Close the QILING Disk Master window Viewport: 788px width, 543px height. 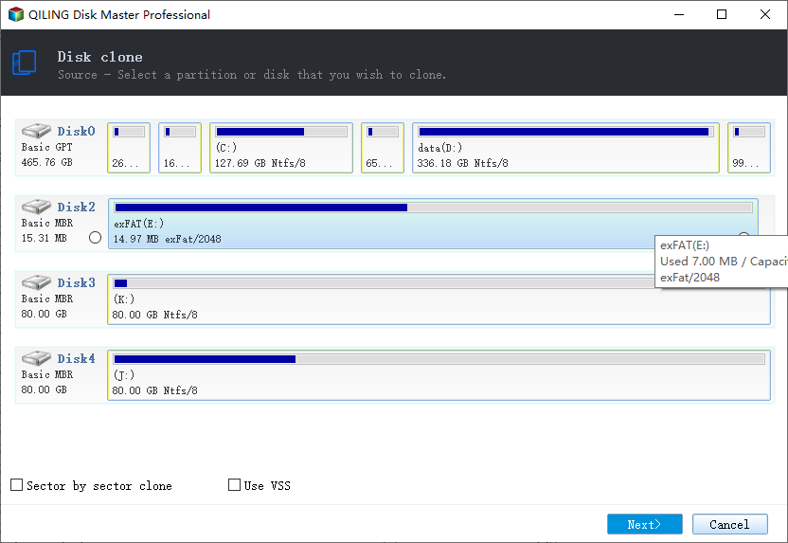765,14
